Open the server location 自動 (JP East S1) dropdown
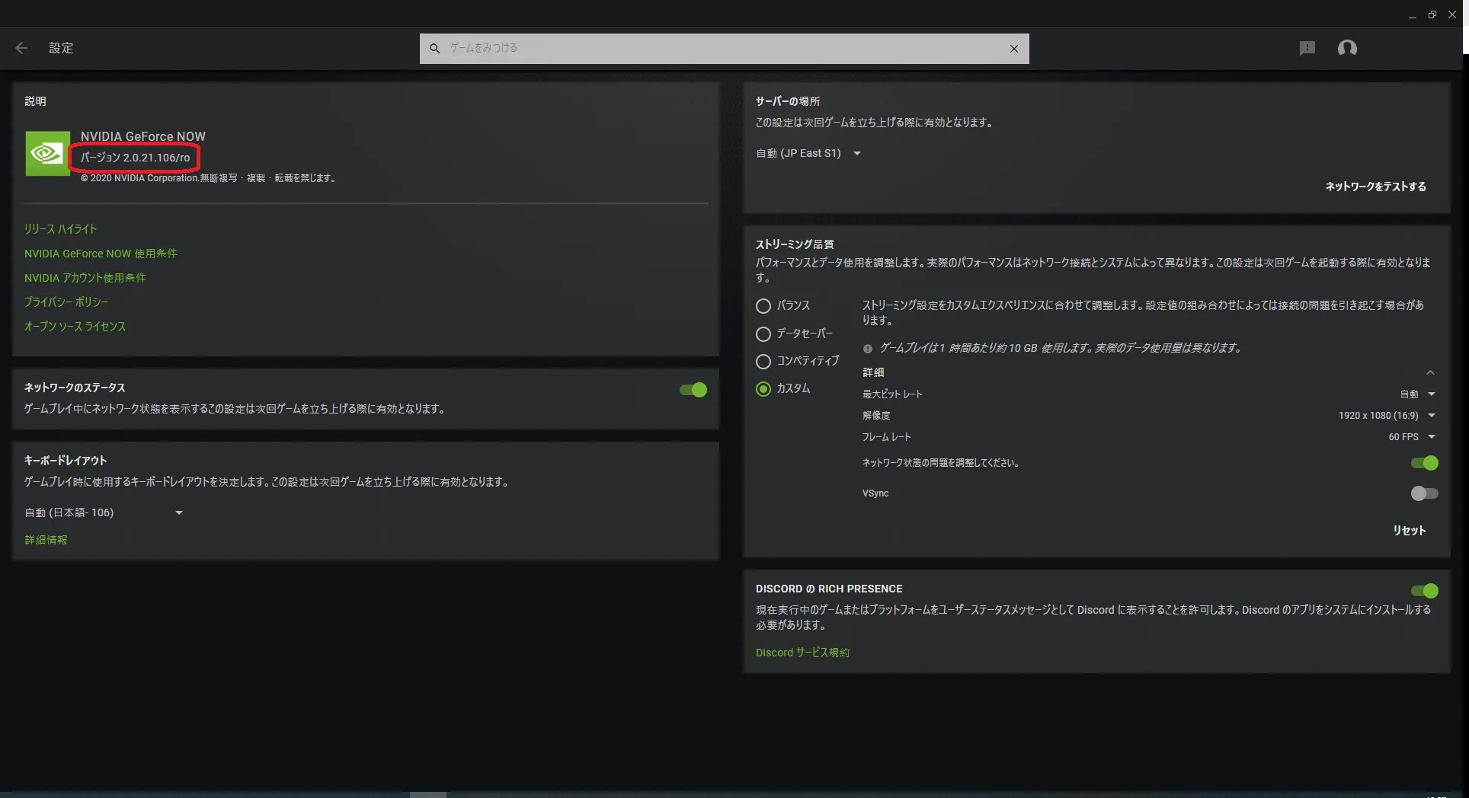 (x=808, y=153)
